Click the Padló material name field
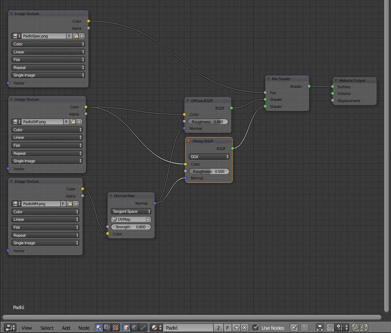The image size is (391, 333). 187,328
